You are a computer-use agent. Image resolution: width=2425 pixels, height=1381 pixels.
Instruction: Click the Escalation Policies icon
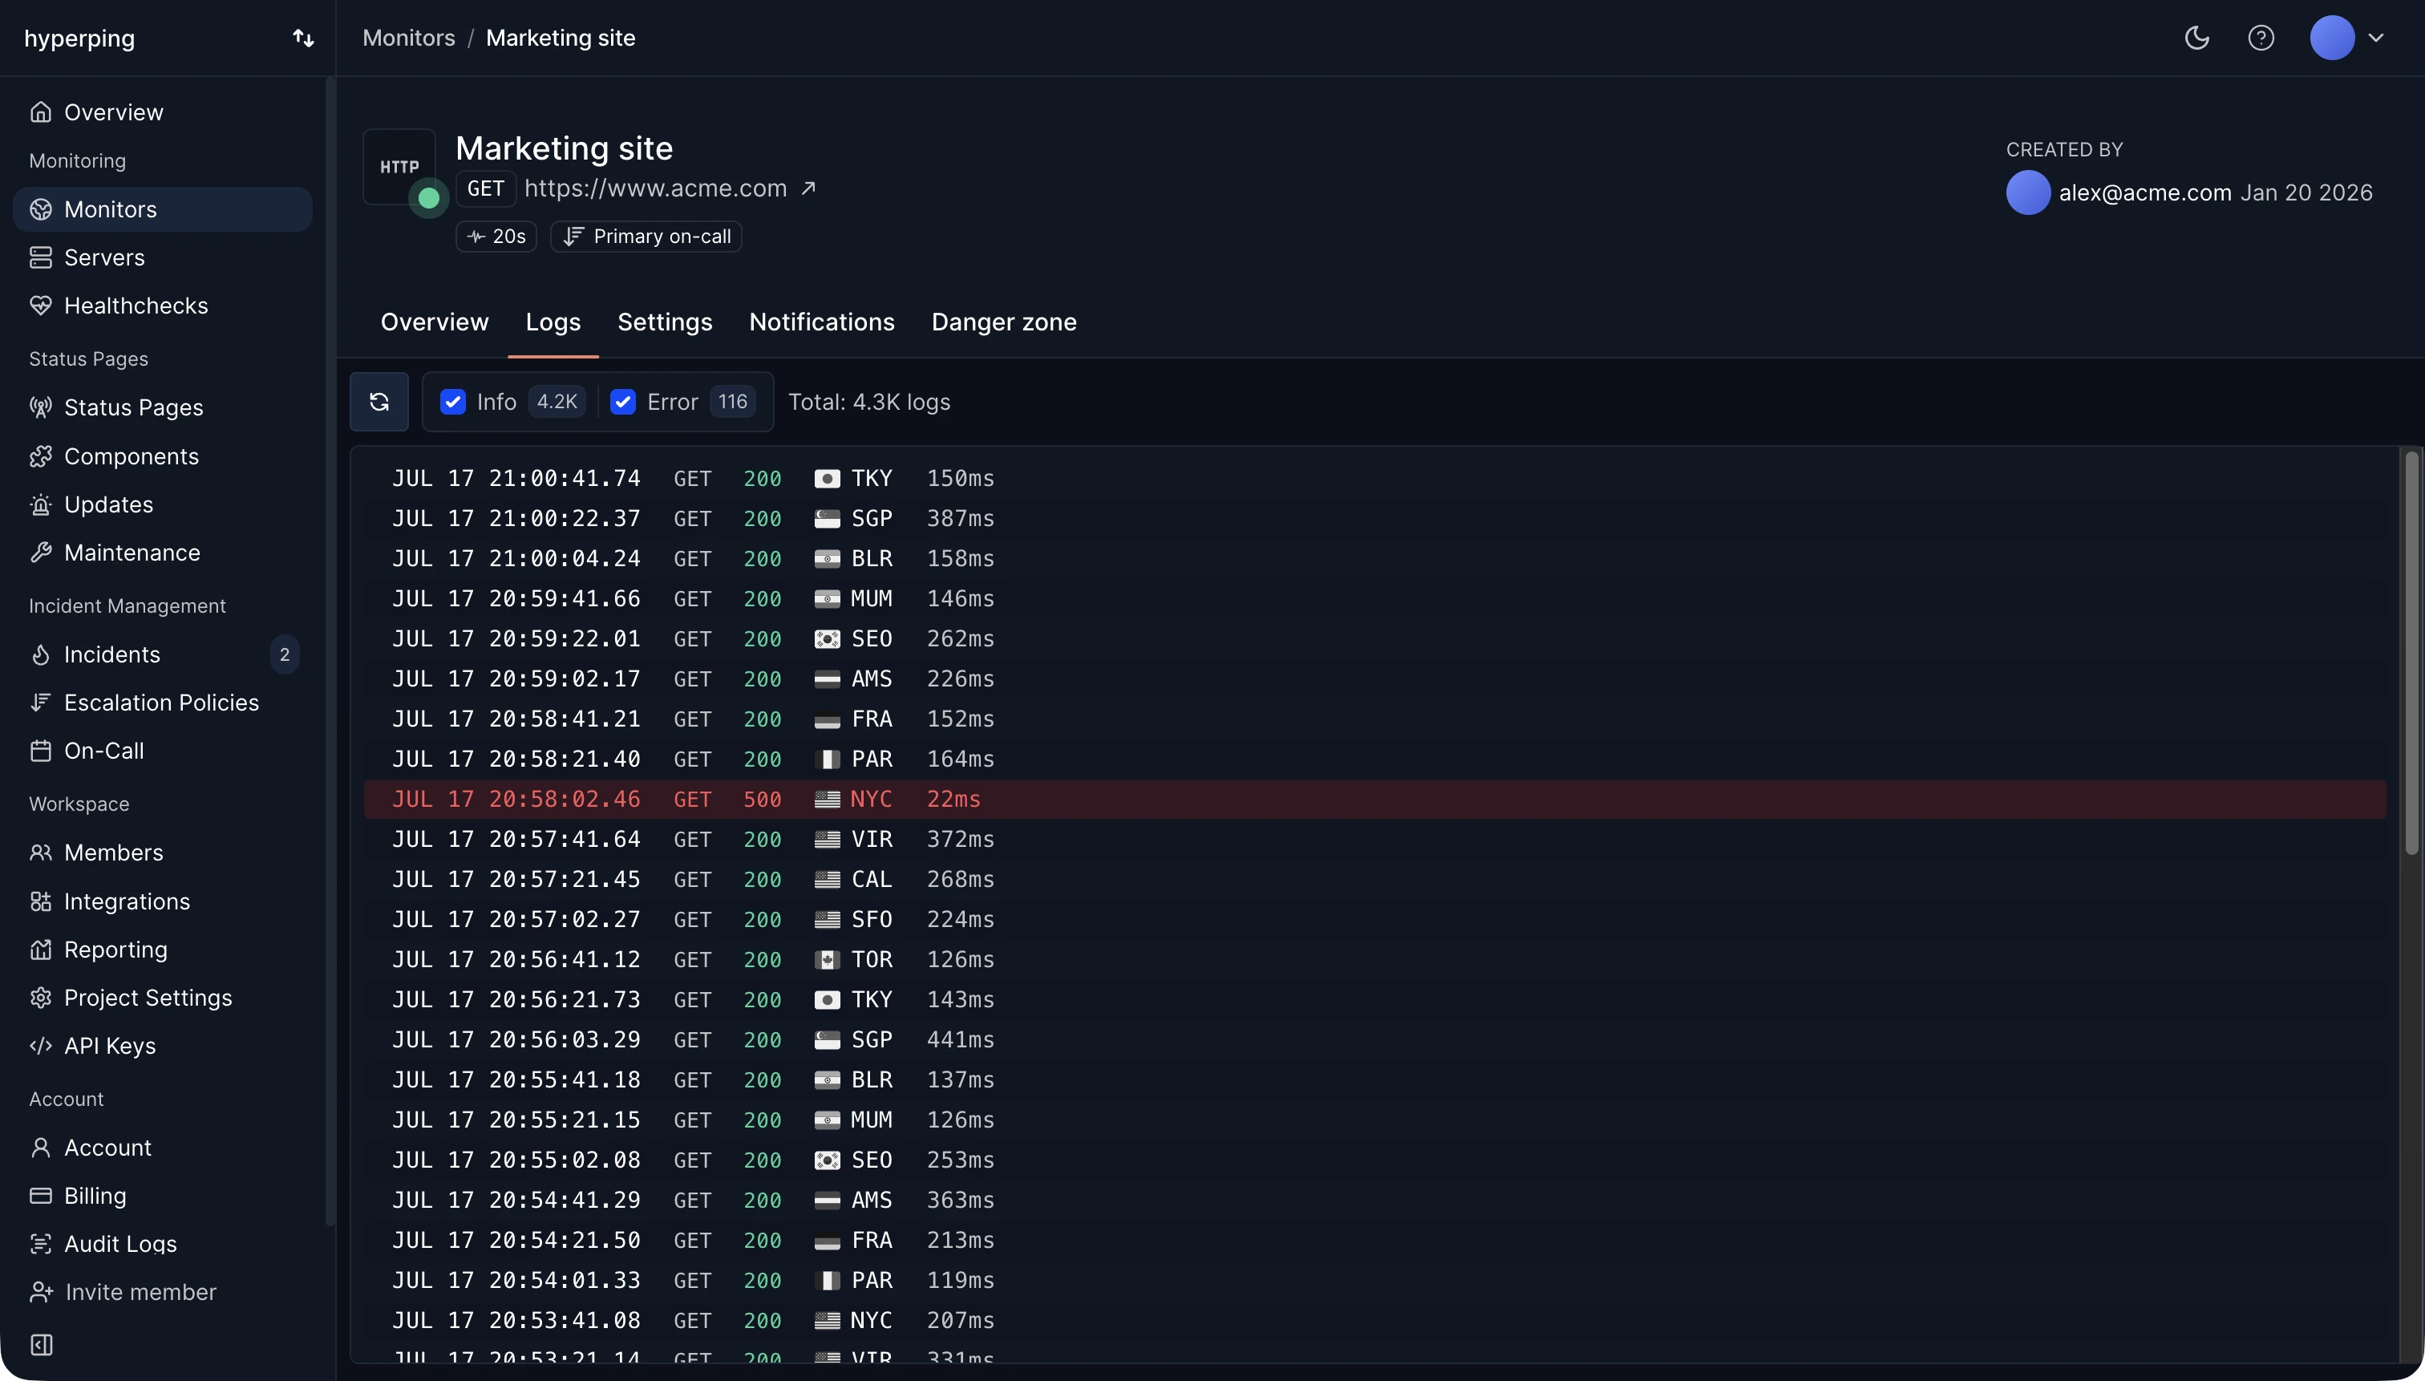pos(41,702)
